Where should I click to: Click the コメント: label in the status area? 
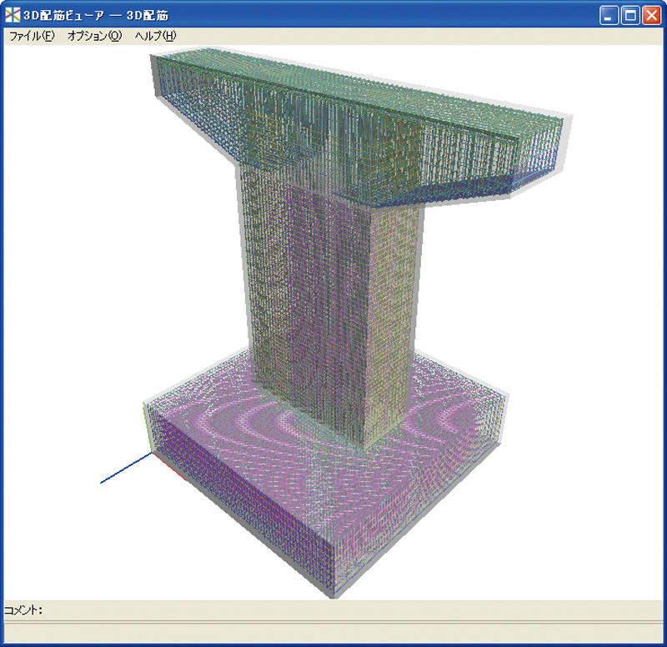click(23, 610)
